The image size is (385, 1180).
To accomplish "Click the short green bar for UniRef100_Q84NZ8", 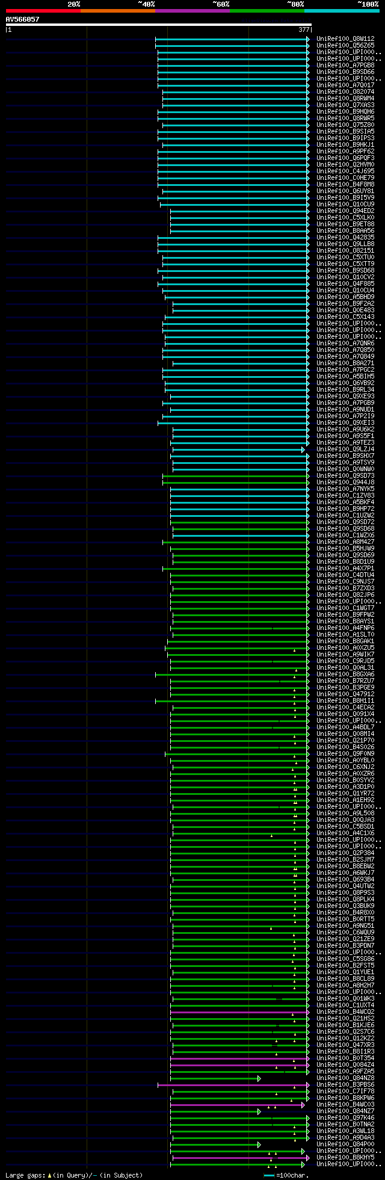I will [215, 1078].
